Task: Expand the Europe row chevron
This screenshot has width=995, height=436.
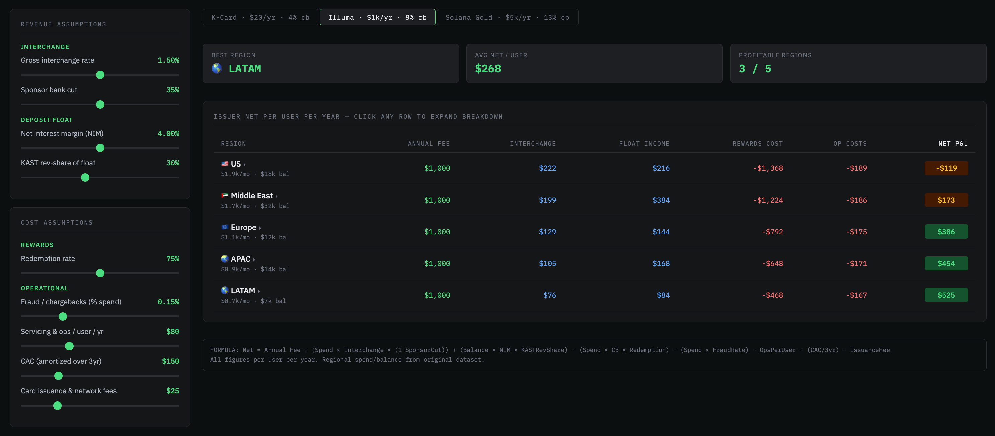Action: (x=260, y=228)
